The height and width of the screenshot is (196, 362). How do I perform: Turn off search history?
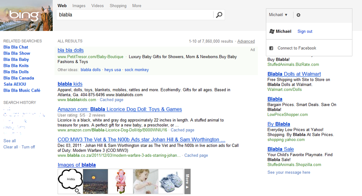click(x=28, y=147)
